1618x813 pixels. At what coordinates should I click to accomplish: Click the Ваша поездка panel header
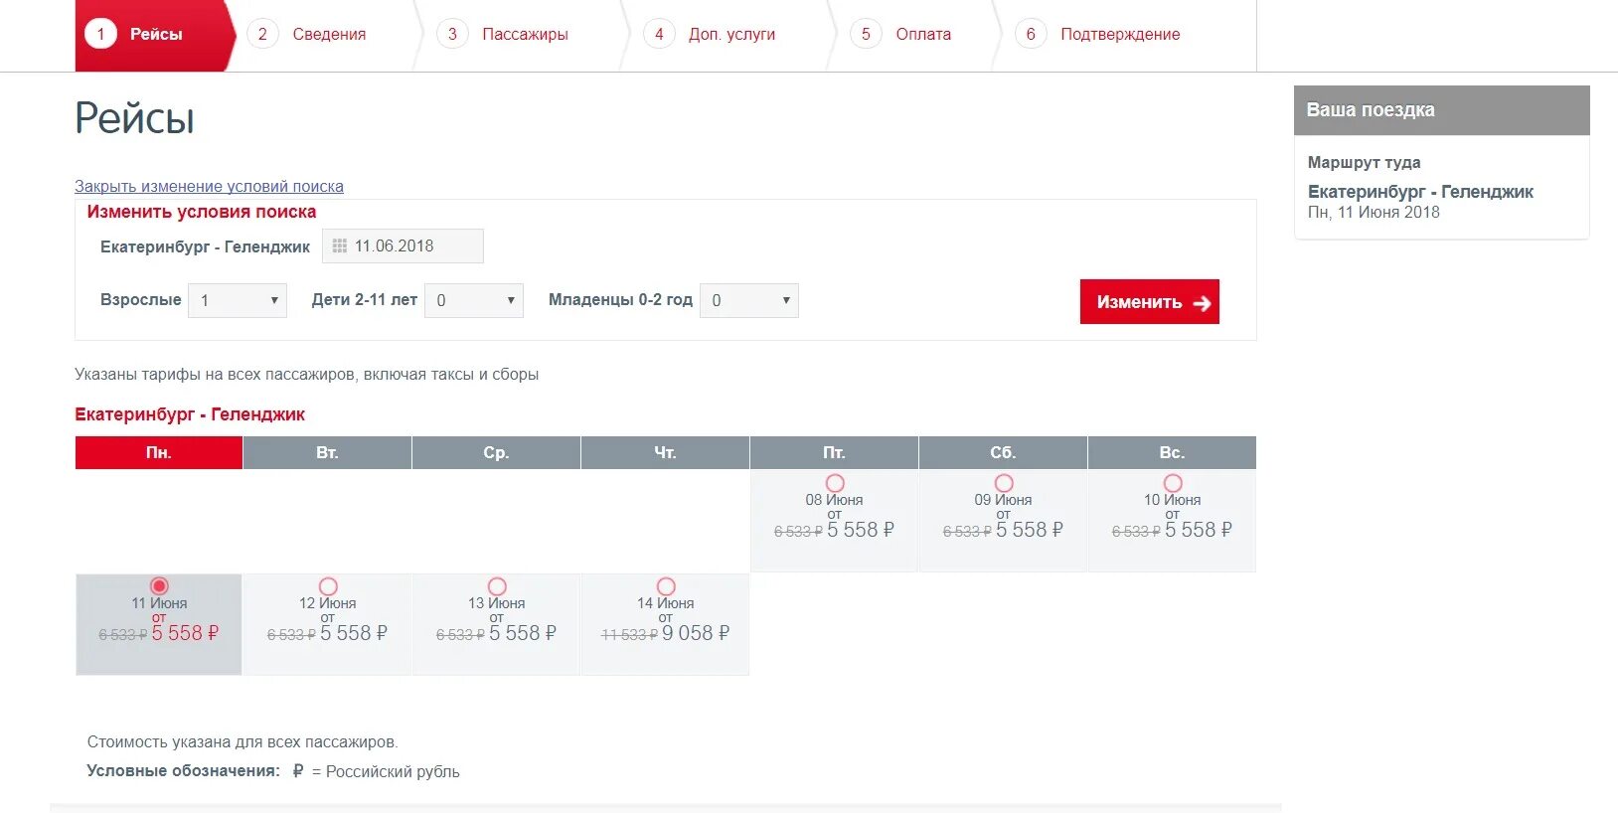(1442, 110)
